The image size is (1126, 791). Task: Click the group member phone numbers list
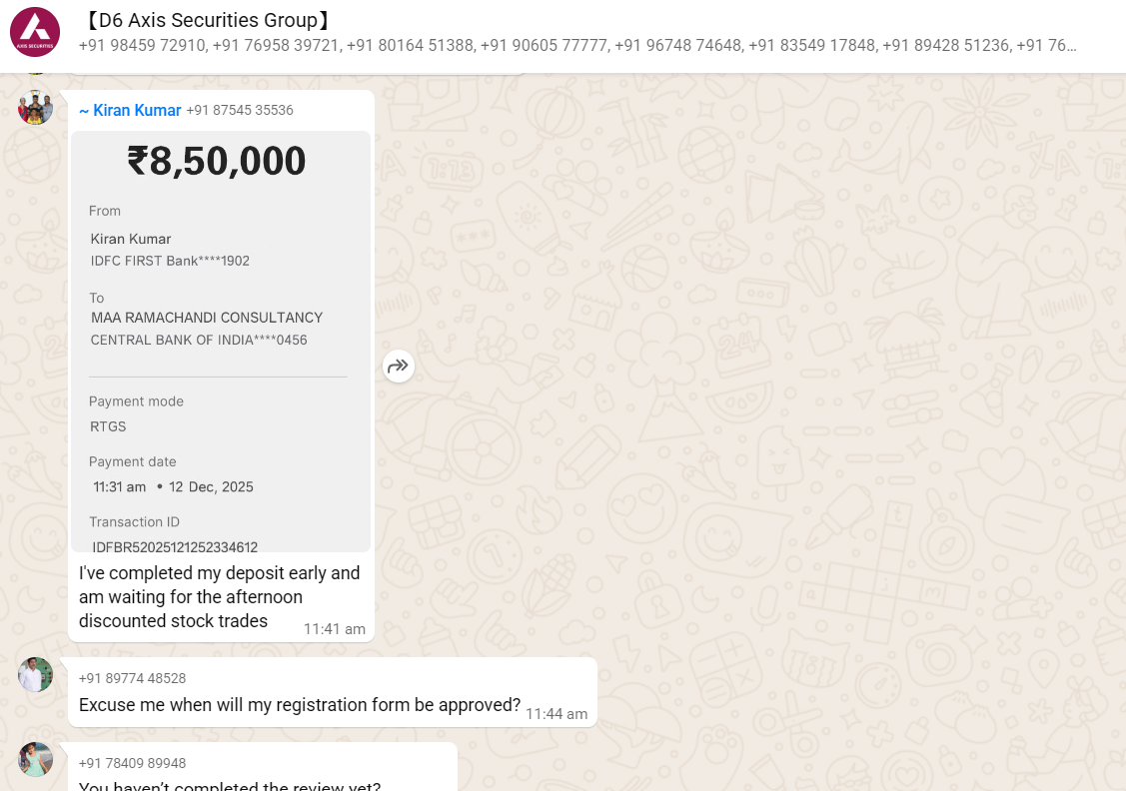[x=577, y=46]
